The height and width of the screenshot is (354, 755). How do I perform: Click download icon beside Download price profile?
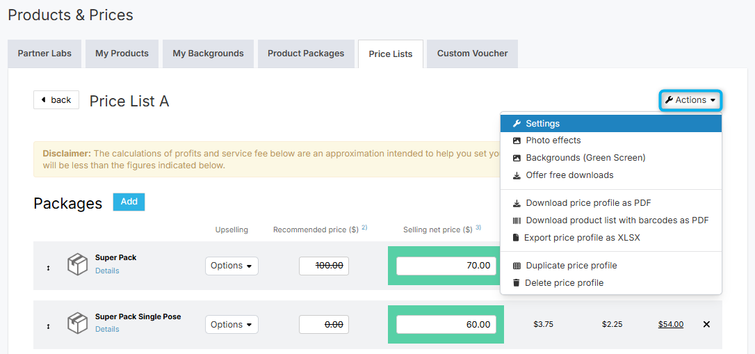[x=517, y=204]
